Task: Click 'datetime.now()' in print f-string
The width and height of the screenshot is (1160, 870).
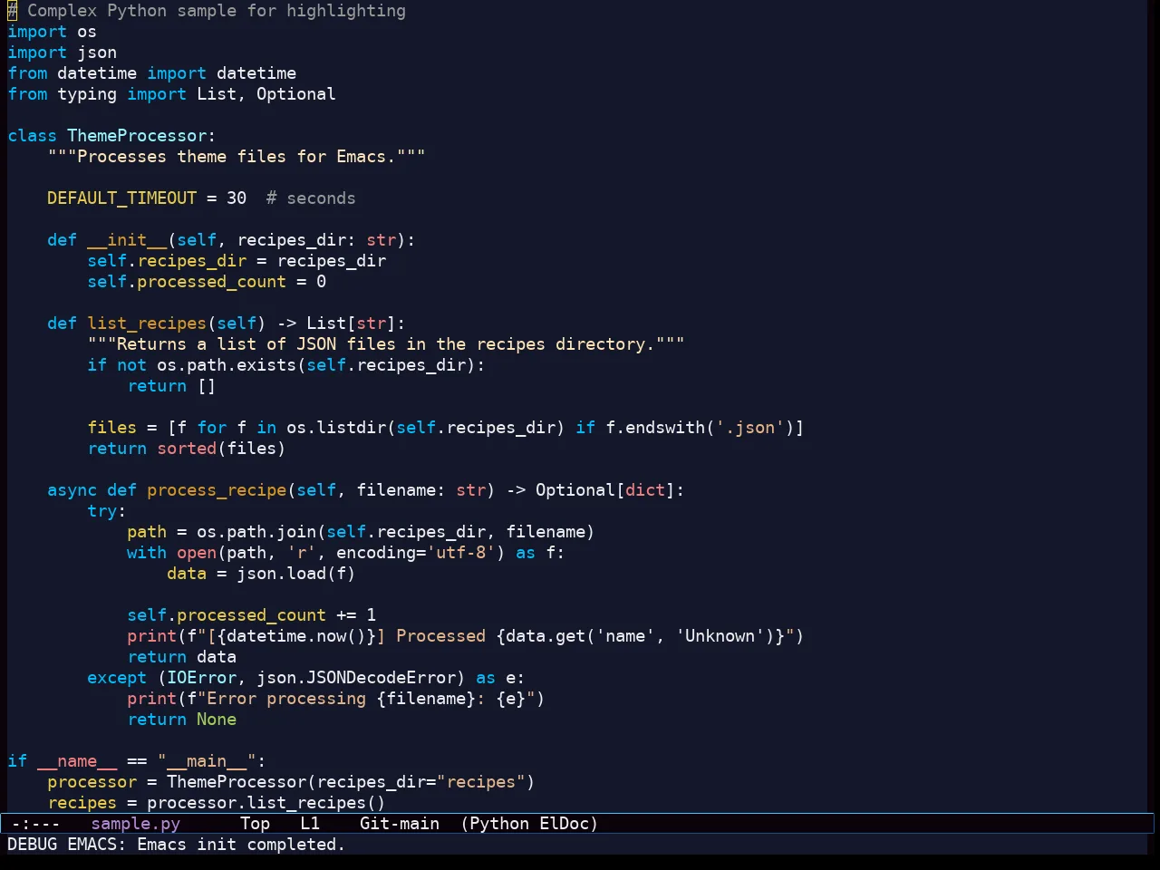Action: click(x=296, y=636)
